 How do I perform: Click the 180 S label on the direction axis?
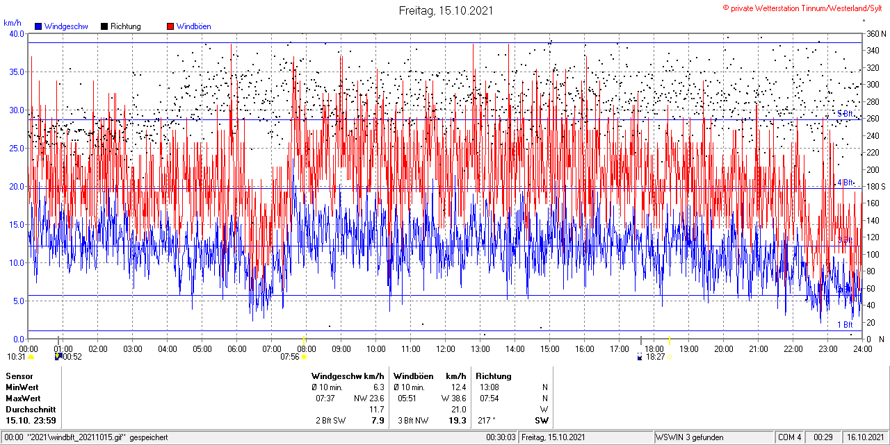(x=875, y=186)
